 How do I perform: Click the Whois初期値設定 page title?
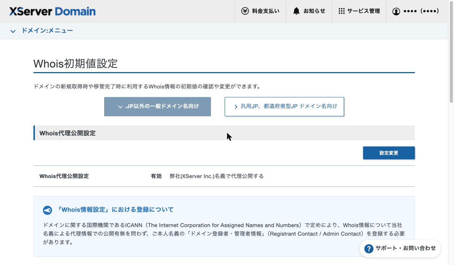click(76, 64)
